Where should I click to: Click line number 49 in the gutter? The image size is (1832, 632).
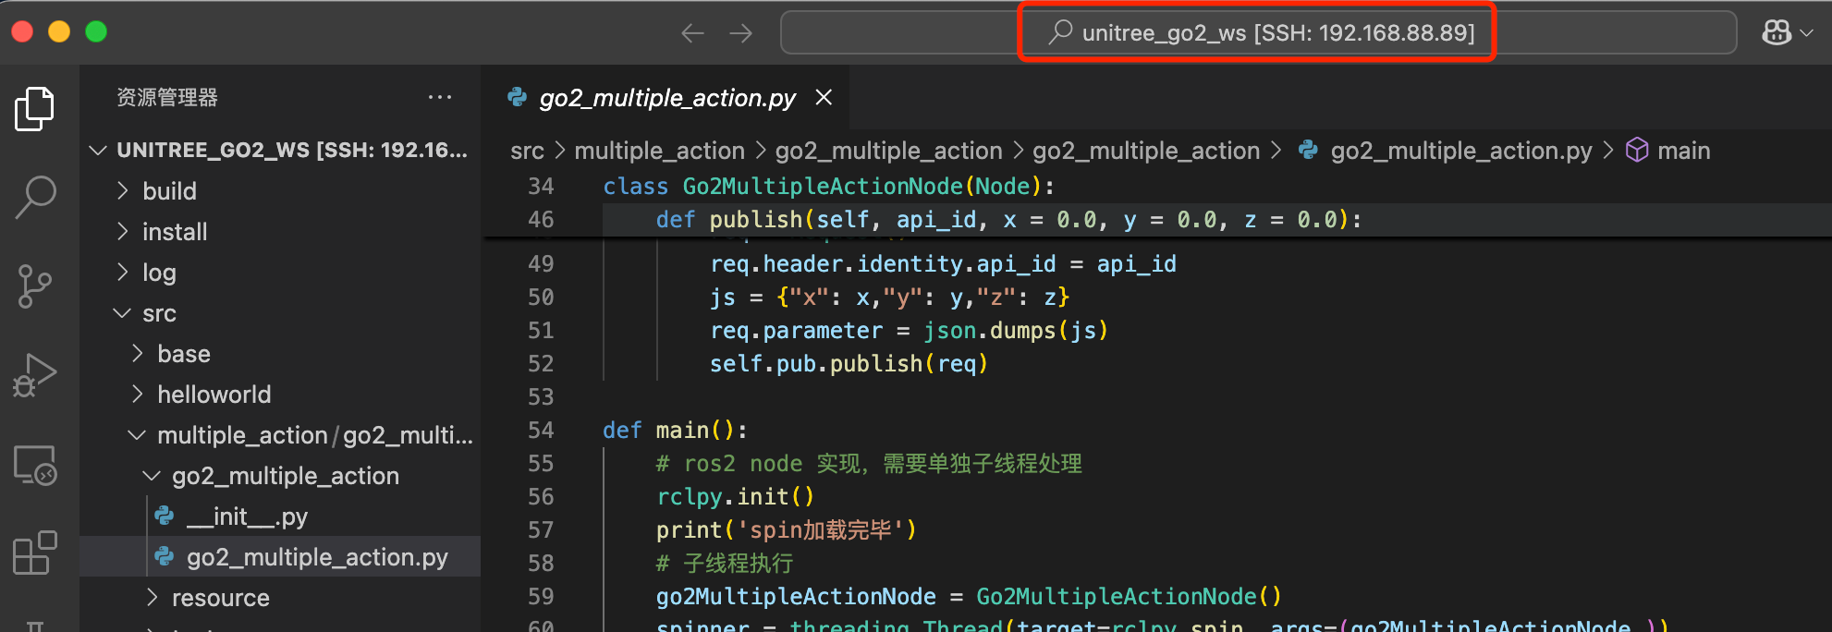[x=541, y=263]
